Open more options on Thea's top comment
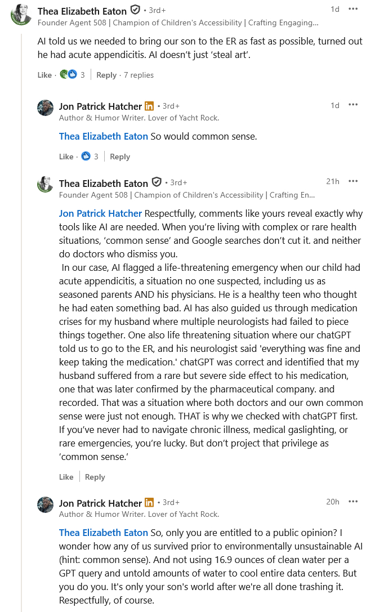This screenshot has width=375, height=612. 353,10
